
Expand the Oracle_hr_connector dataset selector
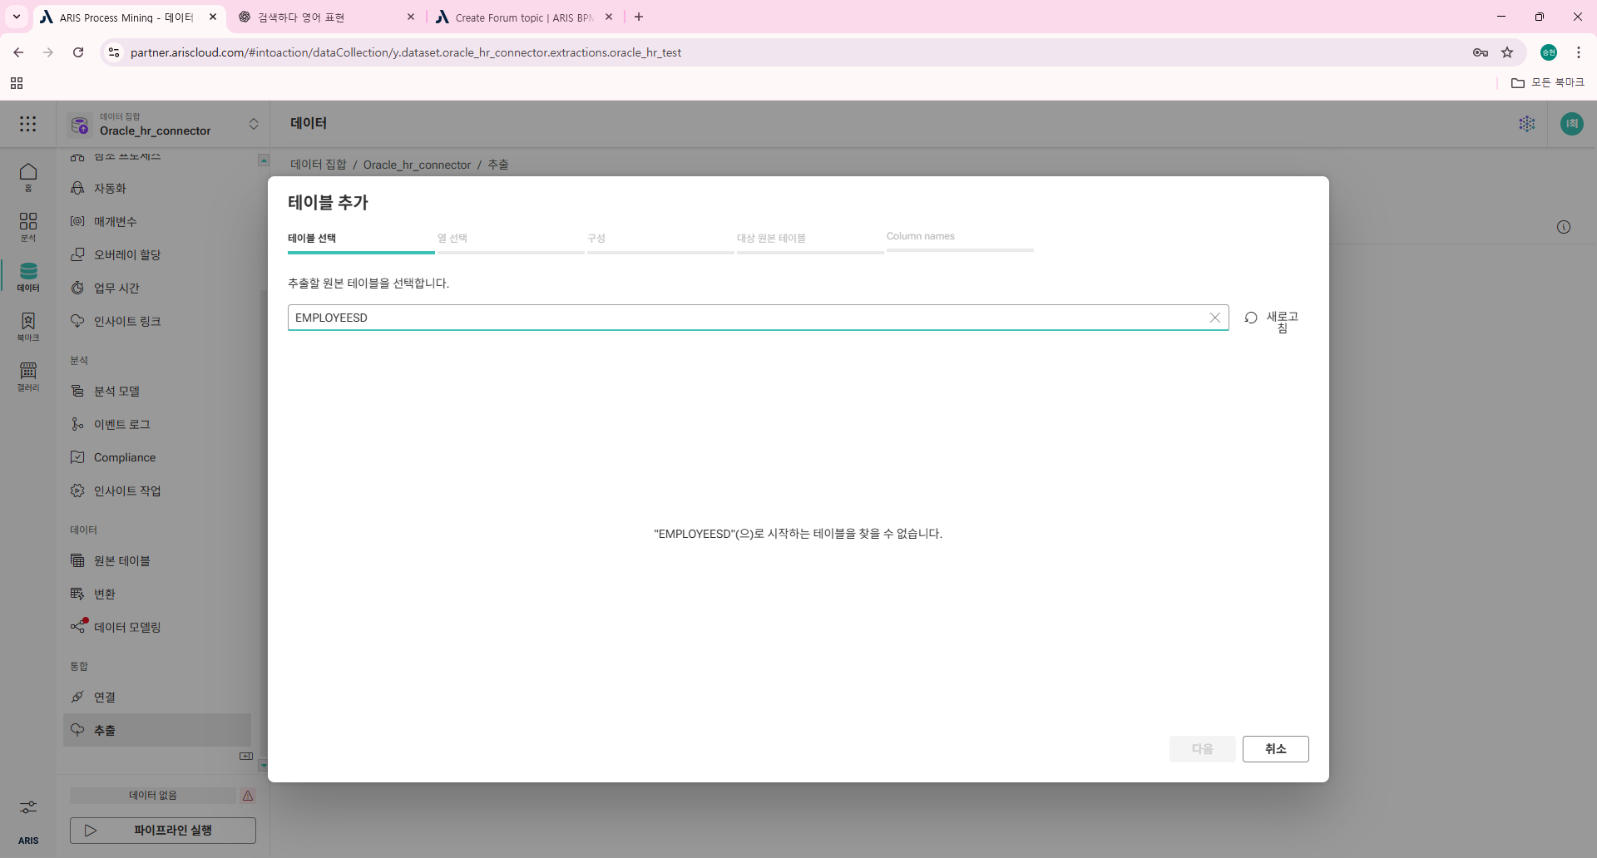pos(254,124)
